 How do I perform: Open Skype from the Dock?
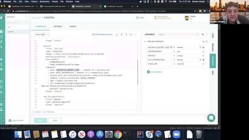click(x=149, y=135)
